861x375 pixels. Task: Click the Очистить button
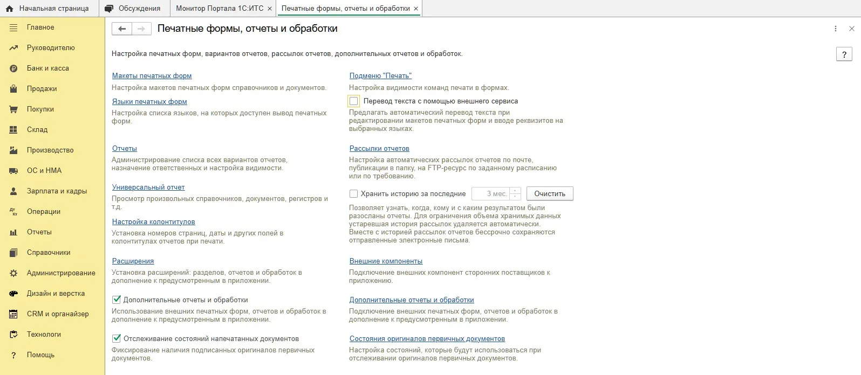coord(550,194)
